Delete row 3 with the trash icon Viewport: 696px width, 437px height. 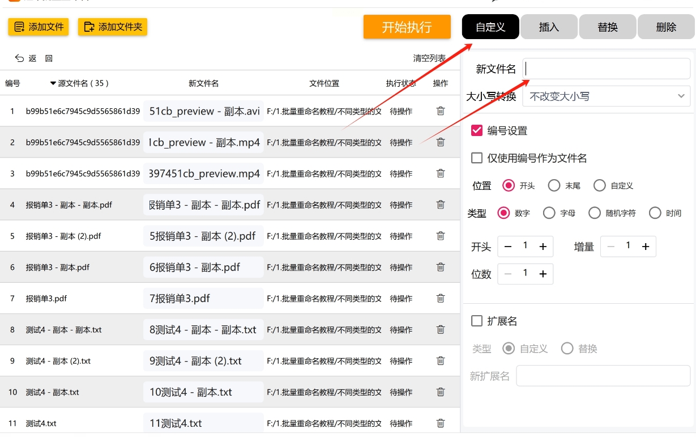440,173
